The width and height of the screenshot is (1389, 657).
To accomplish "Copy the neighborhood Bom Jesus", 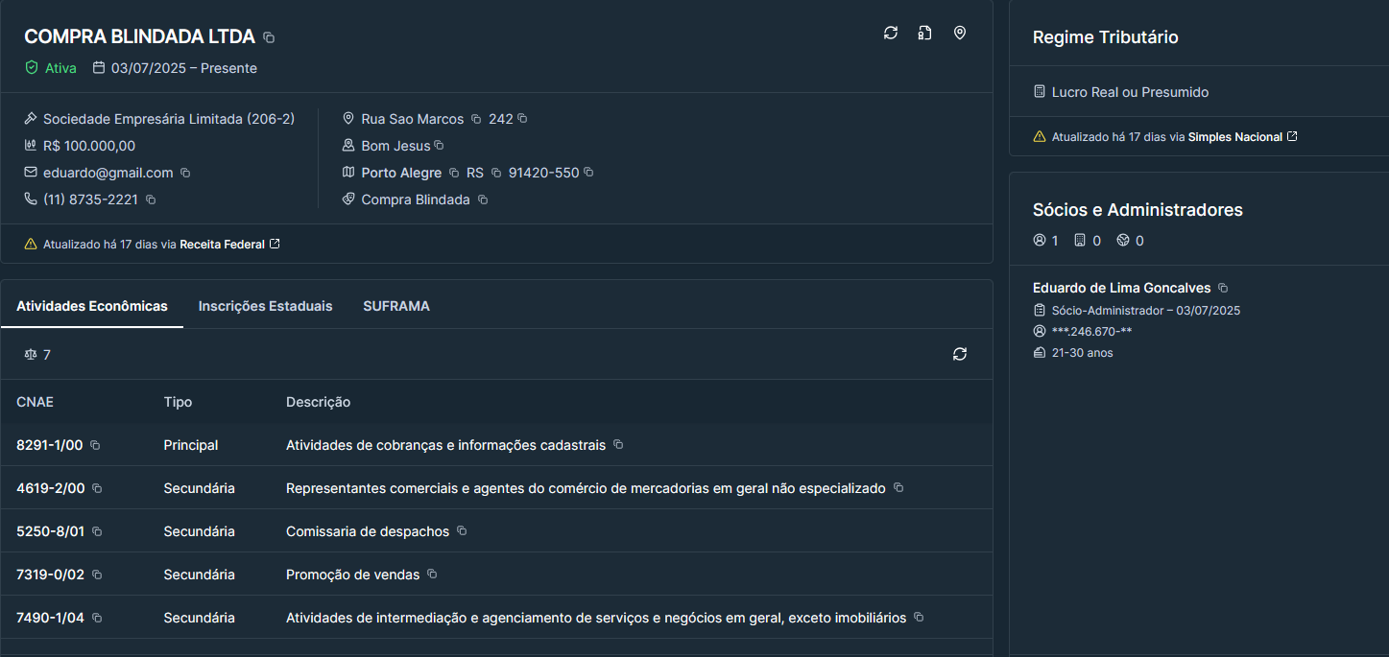I will 439,146.
